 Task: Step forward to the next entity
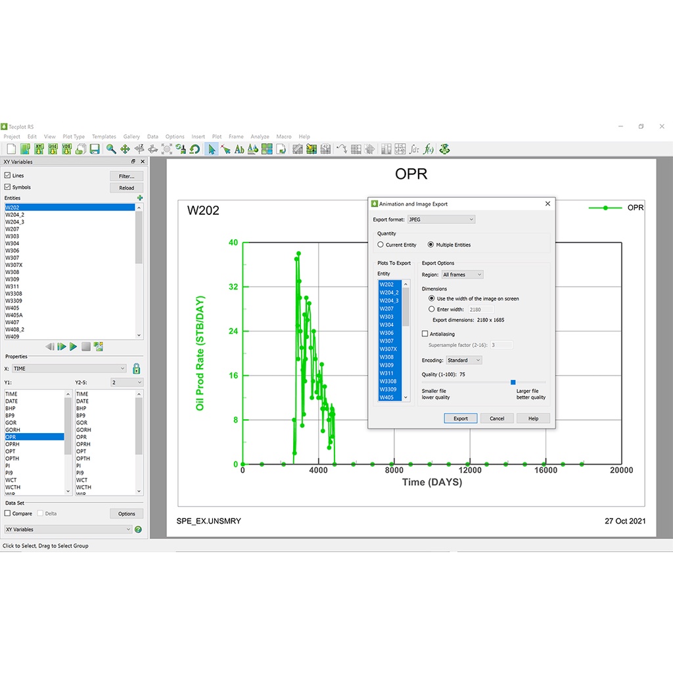[62, 346]
